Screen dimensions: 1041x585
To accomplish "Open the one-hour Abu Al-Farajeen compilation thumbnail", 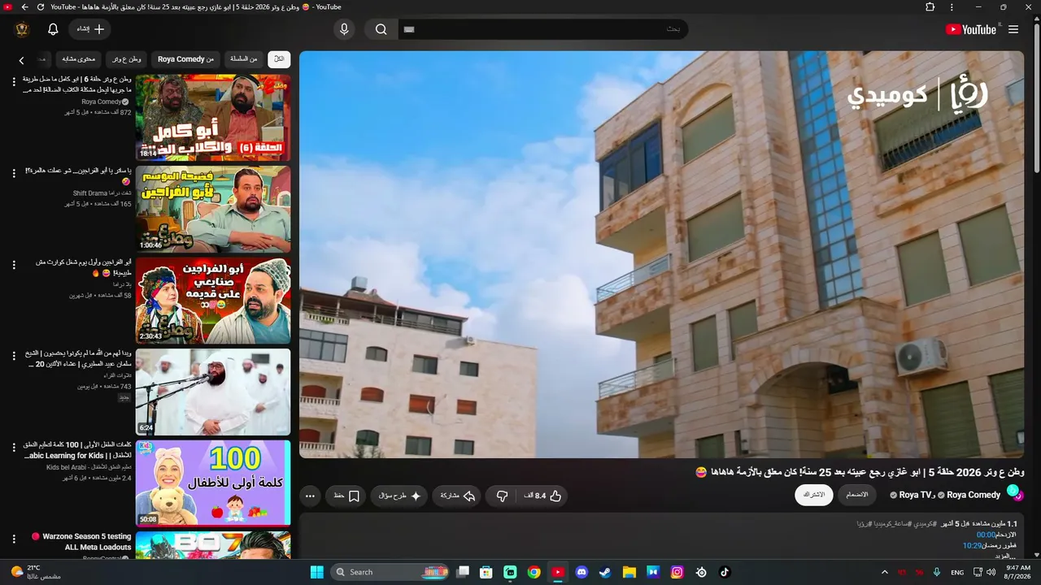I will [213, 209].
